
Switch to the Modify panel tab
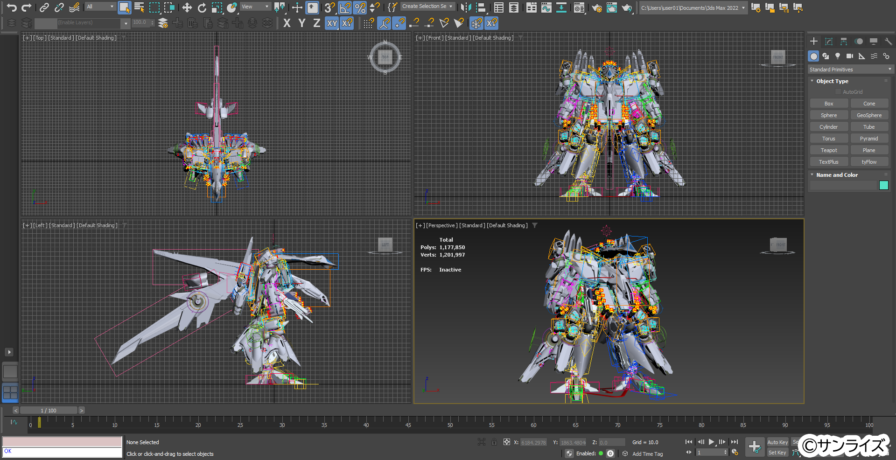829,42
